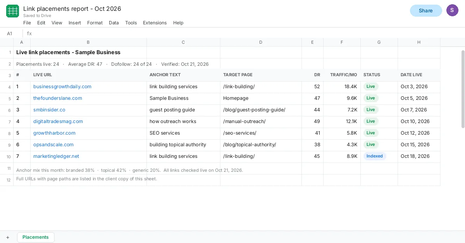Open the Format menu
Screen dimensions: 465x243
pos(95,23)
